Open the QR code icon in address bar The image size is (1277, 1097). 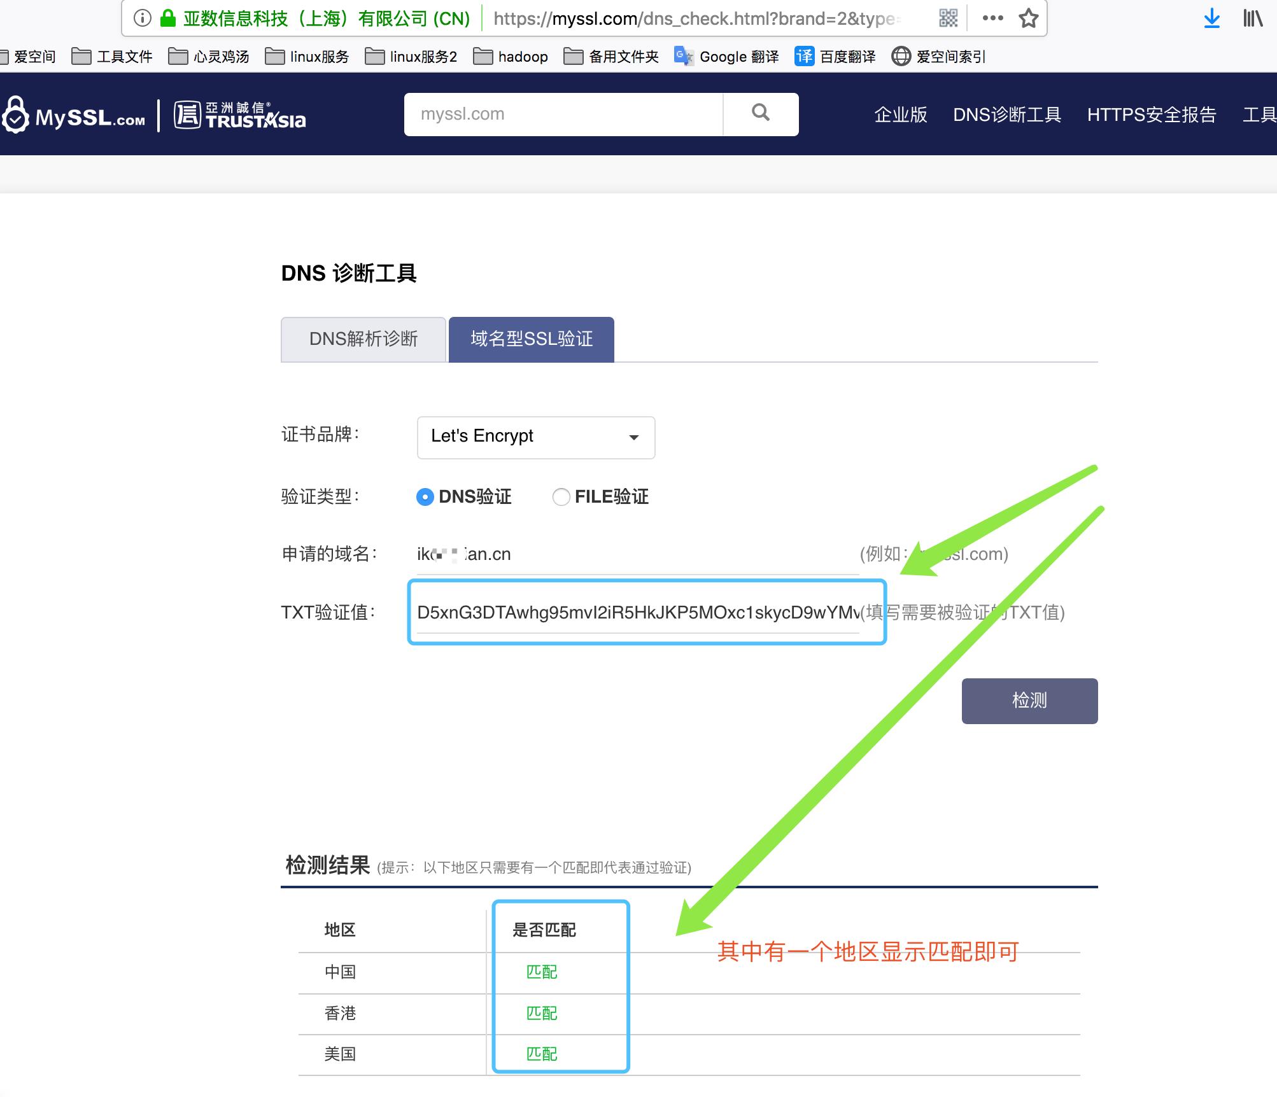(x=948, y=18)
